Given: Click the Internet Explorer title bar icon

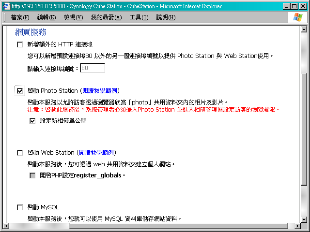Looking at the screenshot, I should pyautogui.click(x=6, y=6).
